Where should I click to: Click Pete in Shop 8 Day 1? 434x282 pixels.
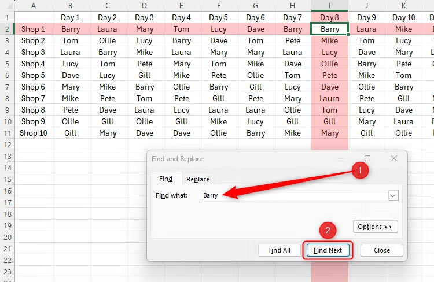(70, 110)
